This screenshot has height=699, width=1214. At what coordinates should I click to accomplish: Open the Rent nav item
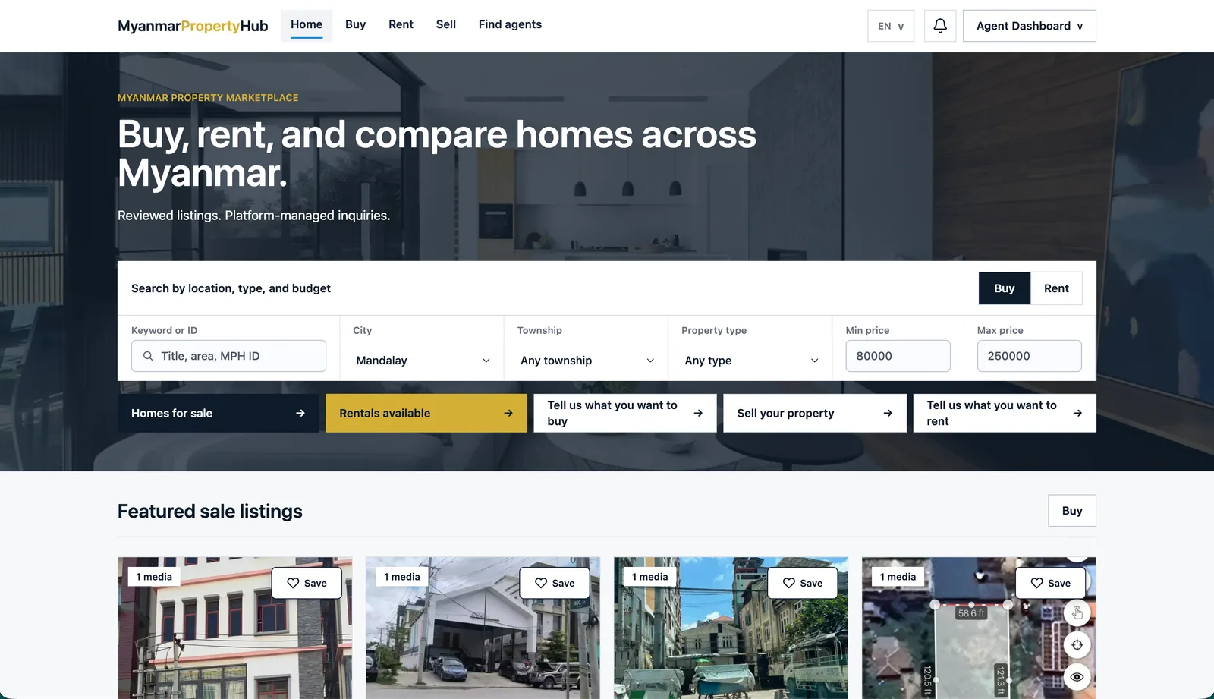[x=401, y=24]
